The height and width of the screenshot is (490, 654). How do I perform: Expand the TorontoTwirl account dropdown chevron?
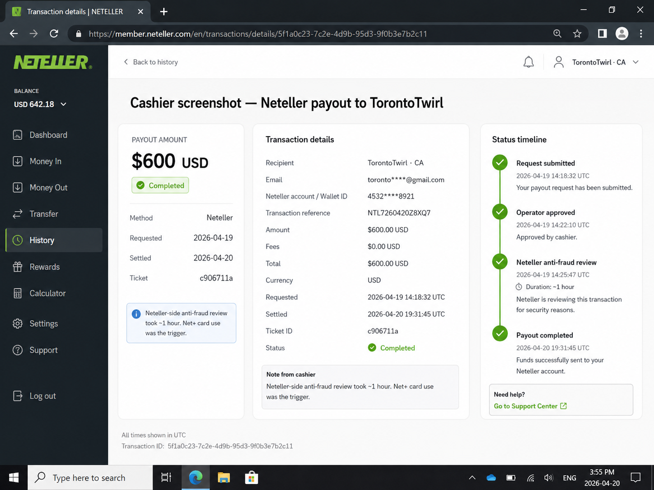(635, 62)
